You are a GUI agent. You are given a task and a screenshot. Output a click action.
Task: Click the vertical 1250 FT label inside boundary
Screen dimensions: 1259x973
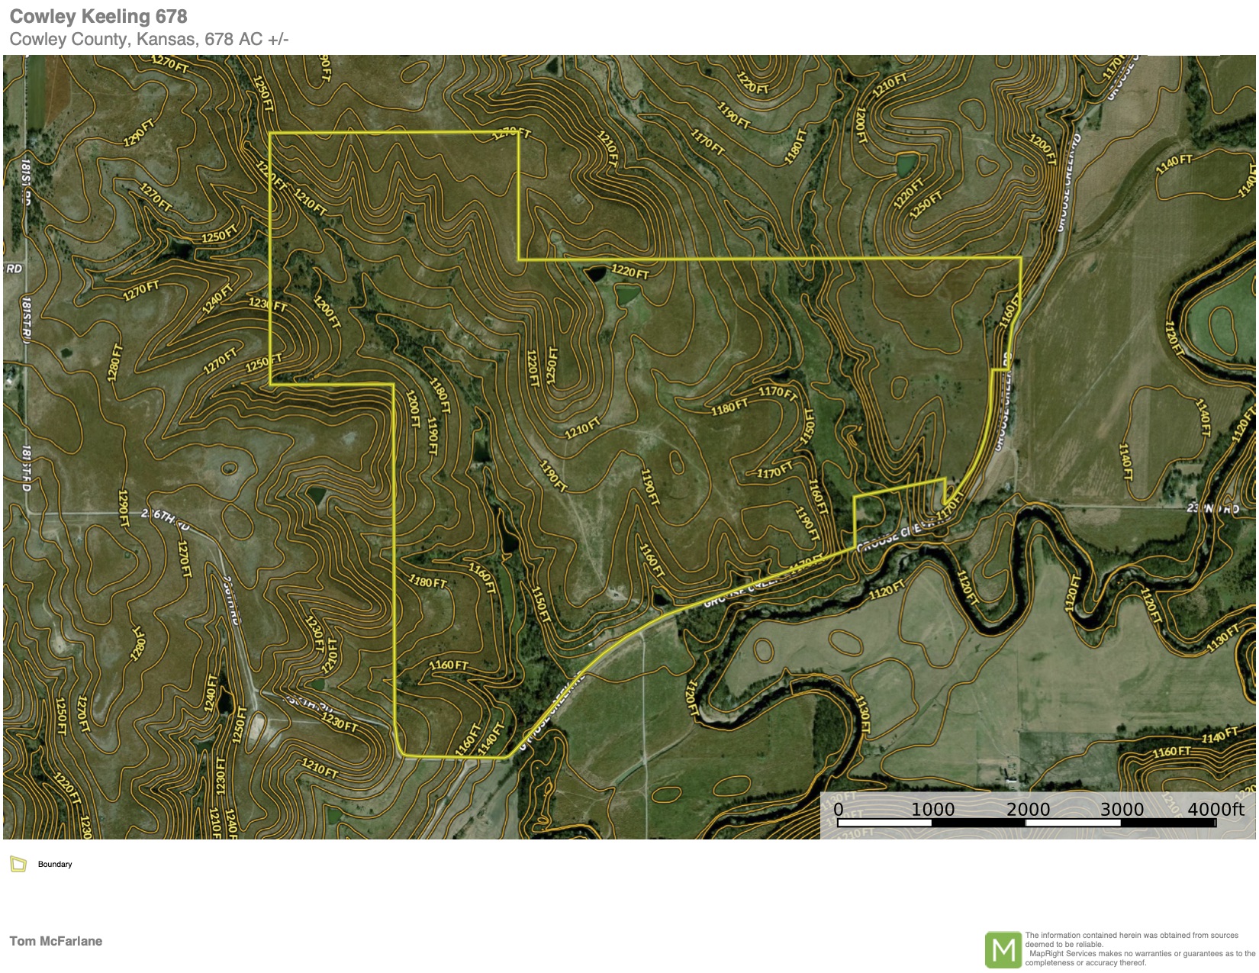(x=552, y=366)
